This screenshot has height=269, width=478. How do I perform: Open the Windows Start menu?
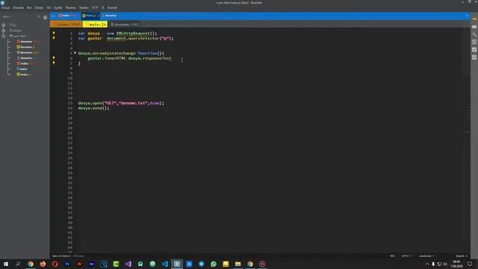tap(6, 264)
